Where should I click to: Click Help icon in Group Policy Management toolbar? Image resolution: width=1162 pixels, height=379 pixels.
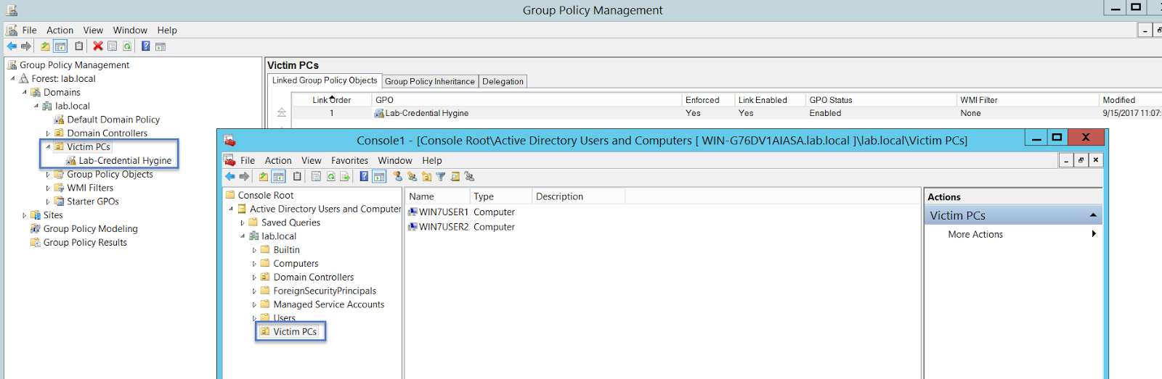[145, 46]
